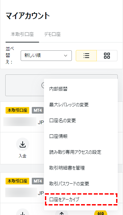Choose 最大レバレッジの変更 menu item
This screenshot has height=215, width=123.
click(x=81, y=105)
